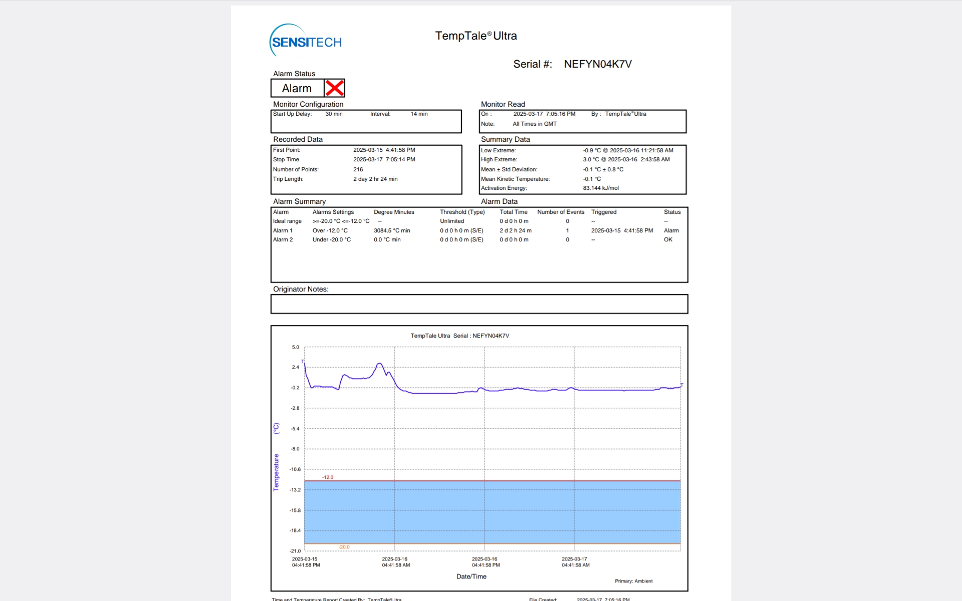
Task: Click the Primary: Ambient legend text
Action: point(634,581)
